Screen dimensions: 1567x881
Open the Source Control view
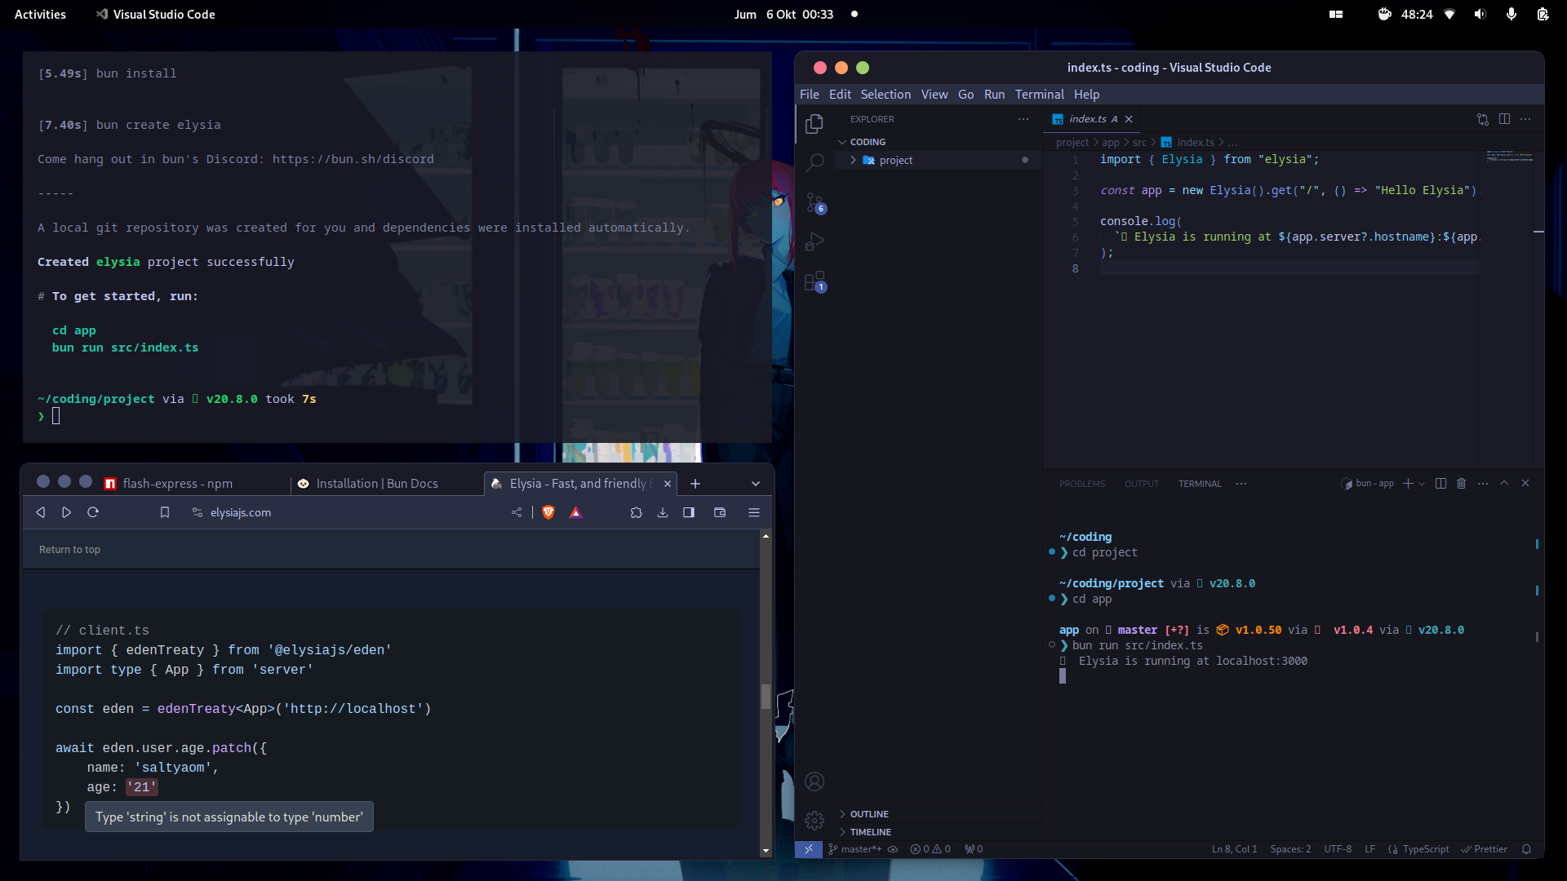coord(815,202)
